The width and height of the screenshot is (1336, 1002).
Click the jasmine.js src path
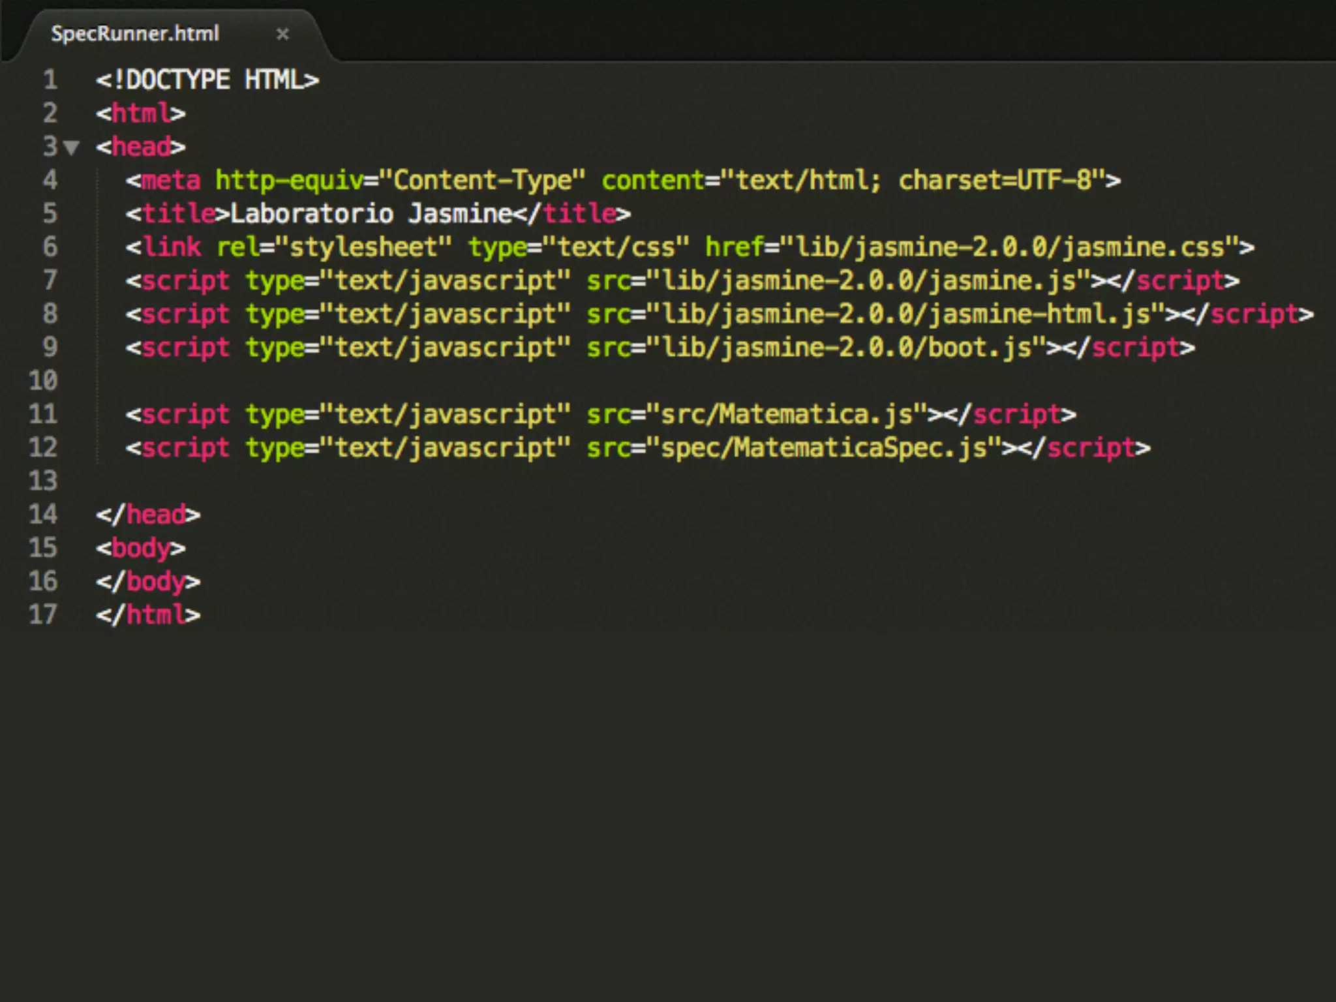click(868, 281)
